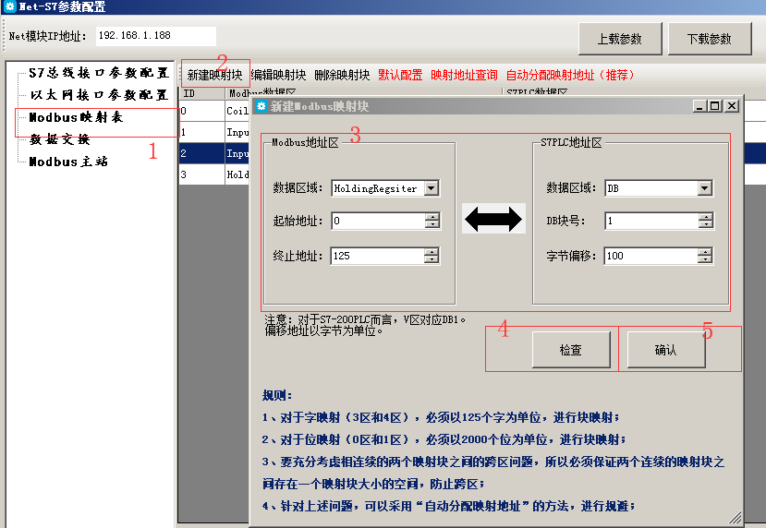Click the 检查 (check) button
This screenshot has height=528, width=766.
(x=570, y=350)
